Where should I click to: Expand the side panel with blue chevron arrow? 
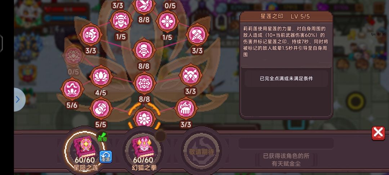pos(19,99)
